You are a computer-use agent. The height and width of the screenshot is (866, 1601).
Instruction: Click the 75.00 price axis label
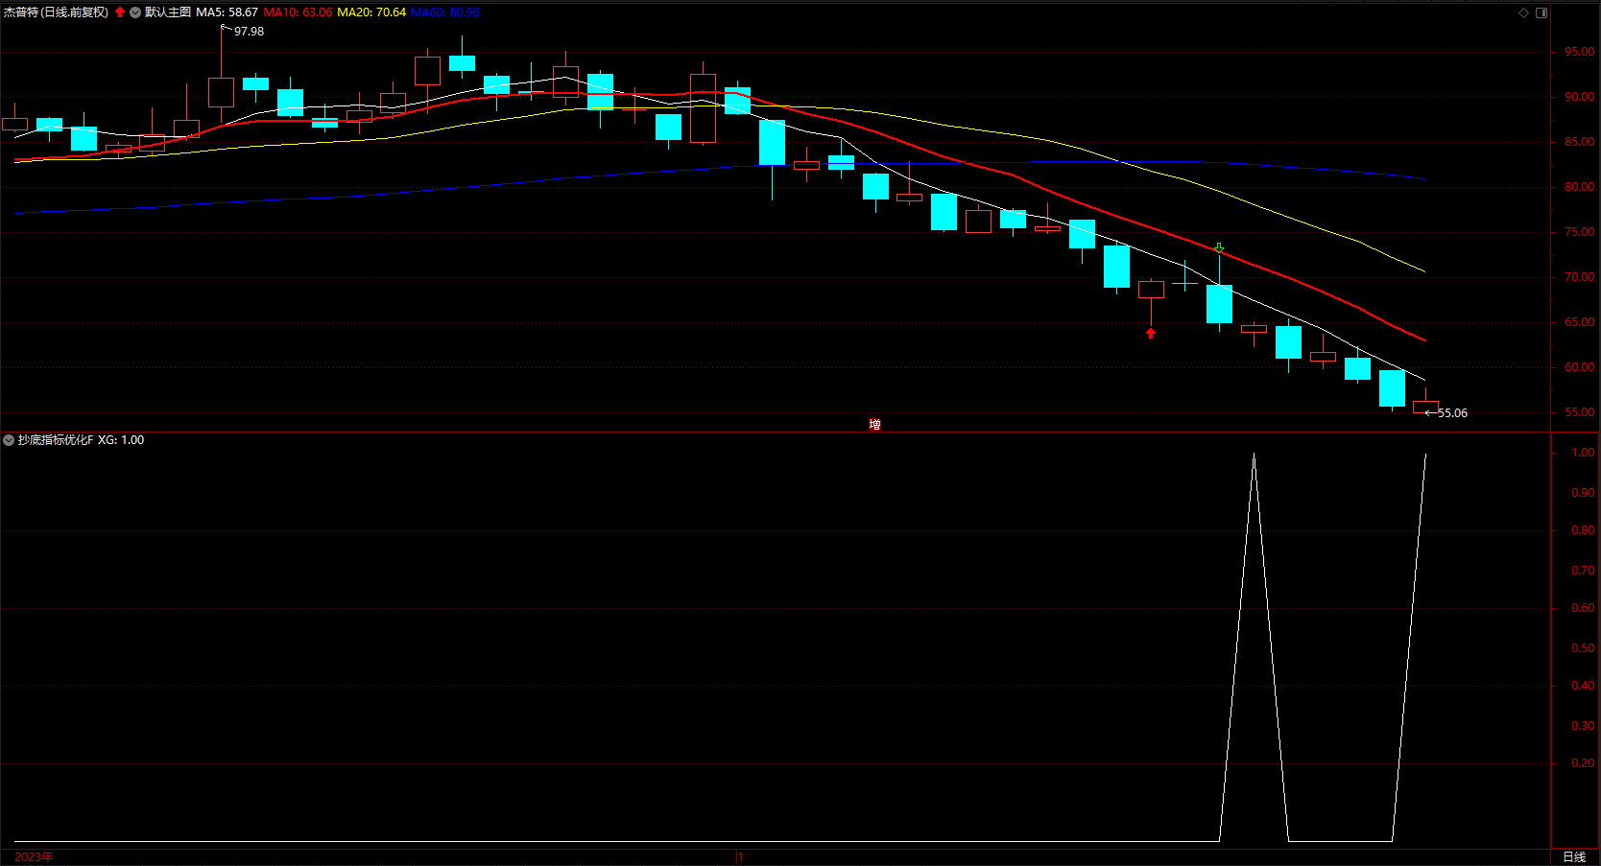pos(1579,232)
